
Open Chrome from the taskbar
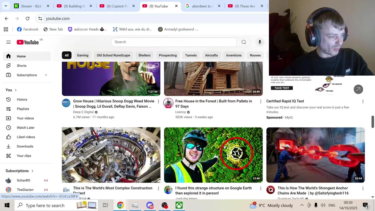click(x=120, y=205)
